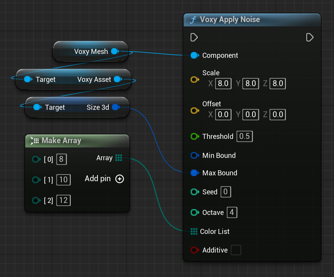
Task: Click the Voxy Mesh output pin
Action: [x=115, y=51]
